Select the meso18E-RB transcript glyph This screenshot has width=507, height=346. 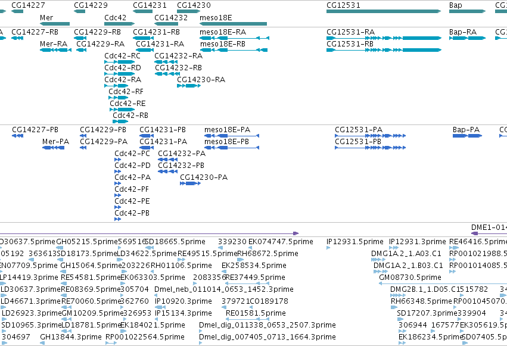click(x=234, y=50)
